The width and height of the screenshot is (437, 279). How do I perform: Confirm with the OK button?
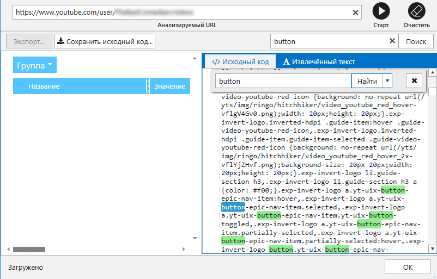pos(408,267)
